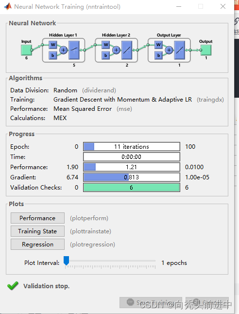Click the (plotregression) label
Screen dimensions: 239x314
[x=92, y=244]
